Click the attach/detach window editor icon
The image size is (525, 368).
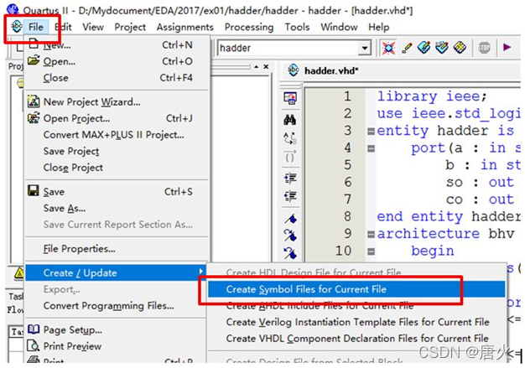(290, 98)
